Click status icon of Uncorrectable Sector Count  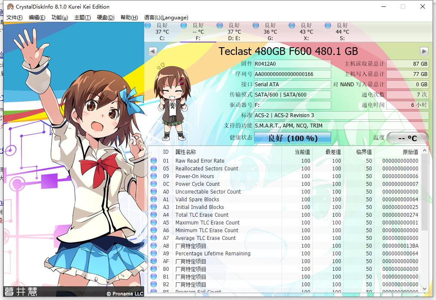(x=154, y=191)
